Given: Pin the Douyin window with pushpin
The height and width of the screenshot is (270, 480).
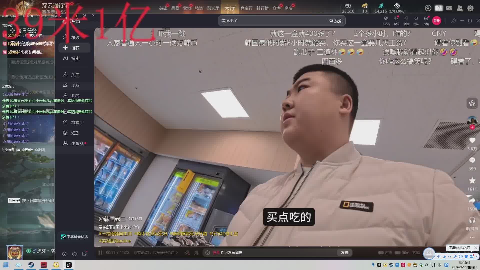Looking at the screenshot, I should [453, 21].
